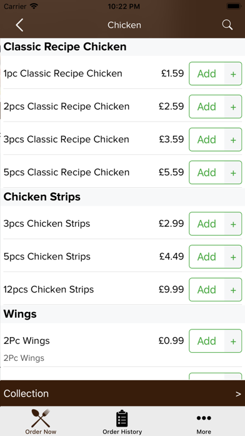The image size is (245, 436).
Task: Open the search magnifier icon
Action: click(227, 25)
